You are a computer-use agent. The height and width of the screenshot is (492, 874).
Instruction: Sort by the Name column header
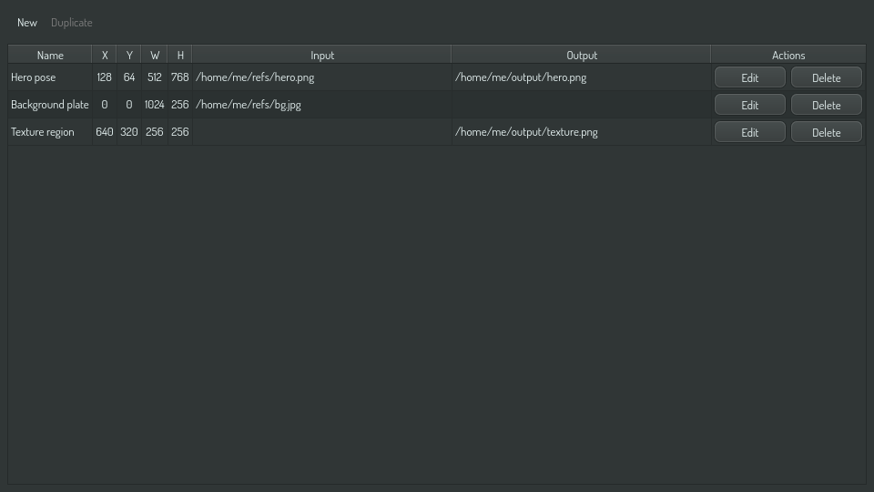point(50,55)
